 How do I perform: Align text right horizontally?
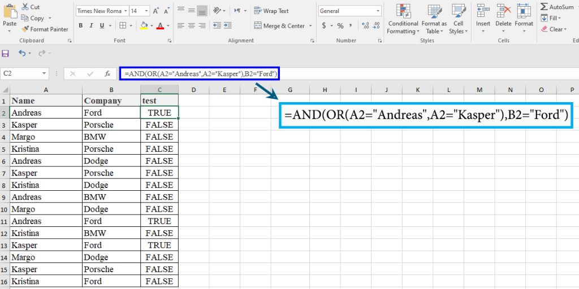click(x=202, y=25)
